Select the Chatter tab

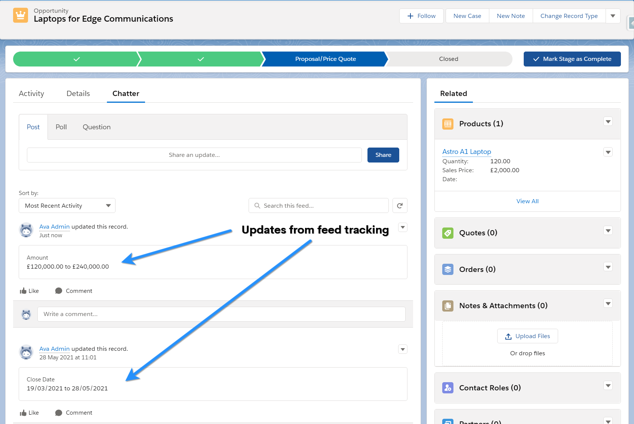tap(126, 93)
